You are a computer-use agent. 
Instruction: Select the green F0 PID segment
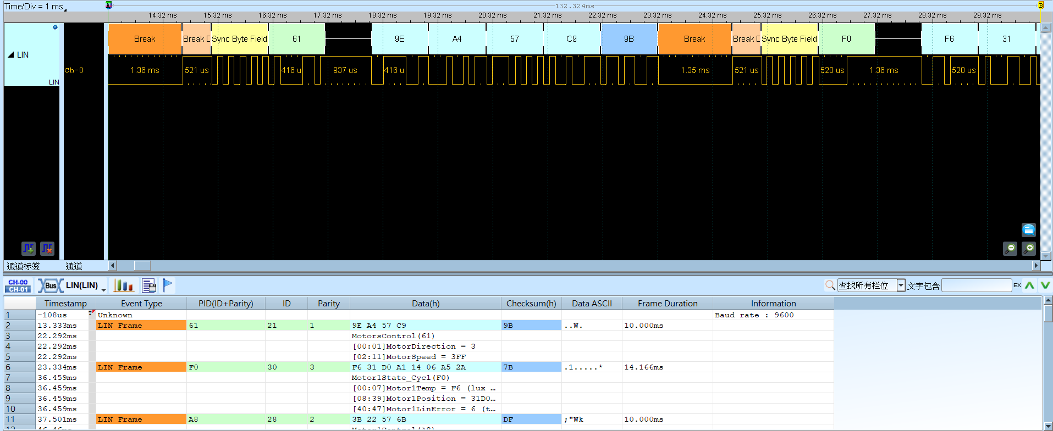tap(846, 39)
